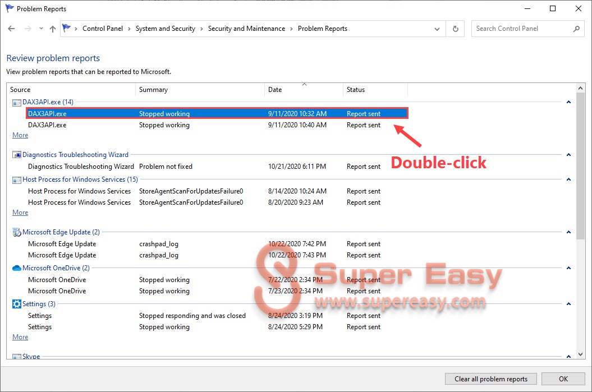The width and height of the screenshot is (592, 392).
Task: Click Microsoft OneDrive (2) group header
Action: click(56, 268)
